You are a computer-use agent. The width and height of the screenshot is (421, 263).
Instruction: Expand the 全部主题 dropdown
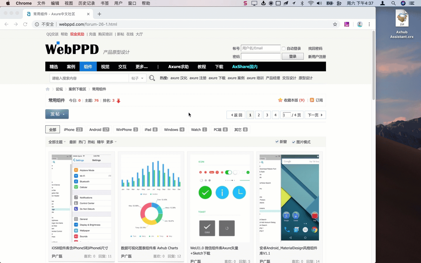57,142
